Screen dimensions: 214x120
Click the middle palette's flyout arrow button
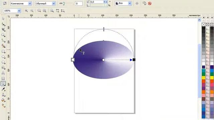pyautogui.click(x=208, y=17)
